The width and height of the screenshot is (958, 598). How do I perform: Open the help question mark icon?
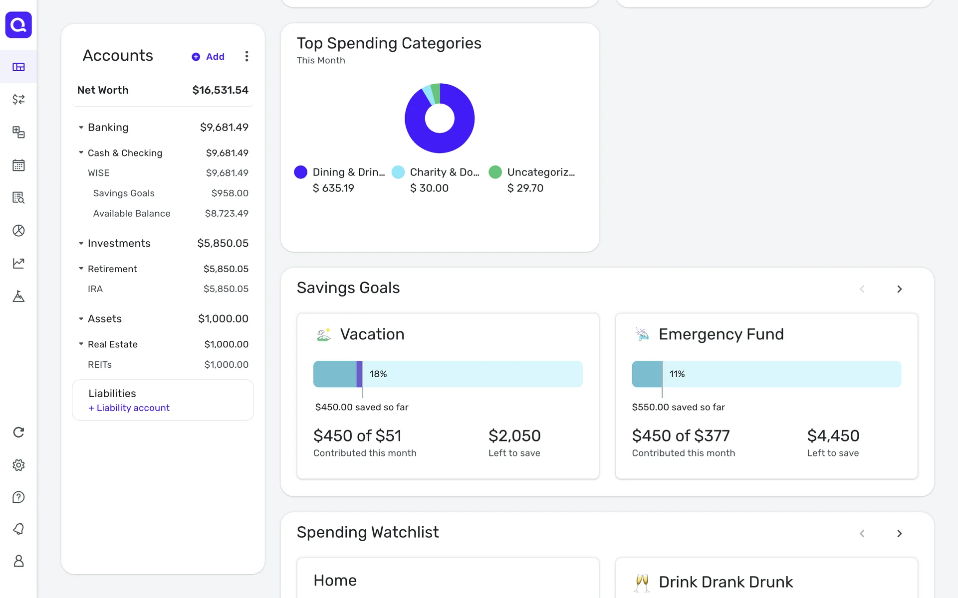[18, 497]
